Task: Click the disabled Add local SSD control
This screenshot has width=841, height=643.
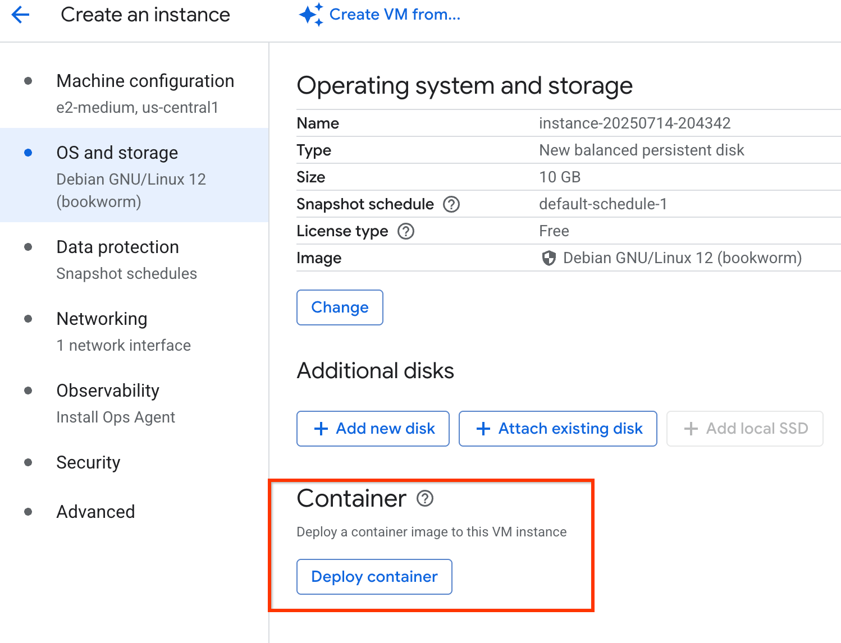Action: 744,428
